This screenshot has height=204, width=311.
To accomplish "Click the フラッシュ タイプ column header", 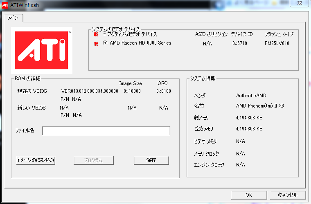I will click(279, 34).
